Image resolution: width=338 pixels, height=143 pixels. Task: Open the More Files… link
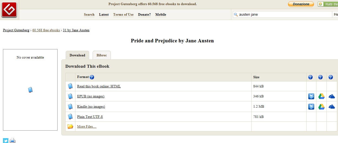pos(87,127)
